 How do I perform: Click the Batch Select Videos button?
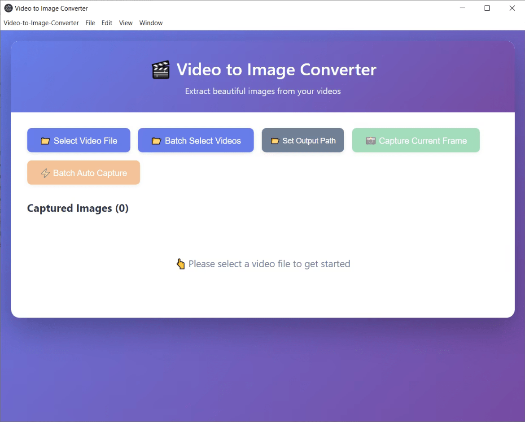196,140
